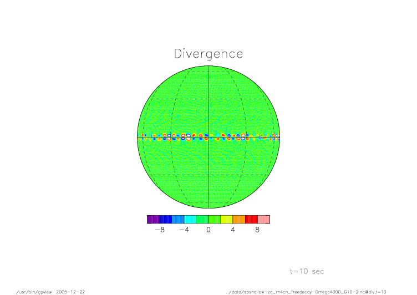Click the 8 colorbar tick label

point(257,230)
